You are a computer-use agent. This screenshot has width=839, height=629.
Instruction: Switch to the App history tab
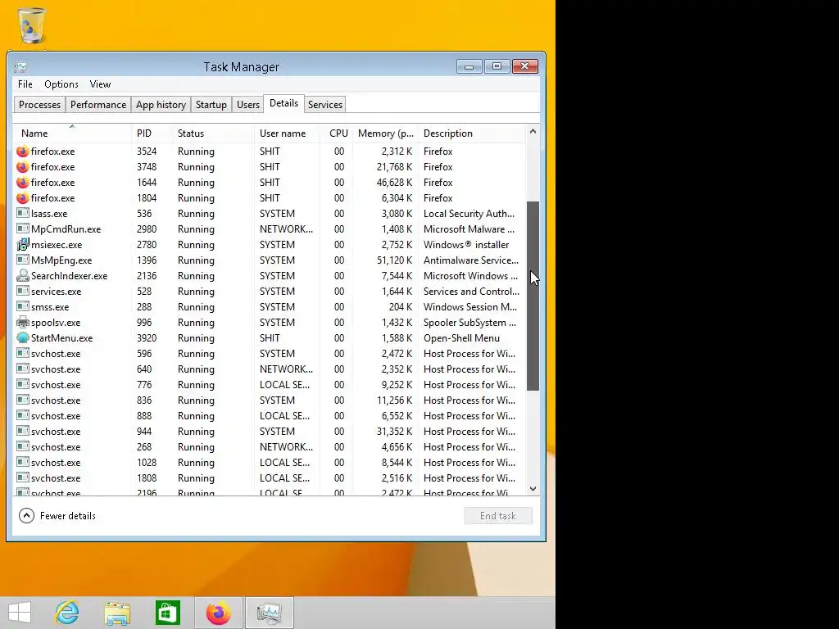click(x=161, y=104)
